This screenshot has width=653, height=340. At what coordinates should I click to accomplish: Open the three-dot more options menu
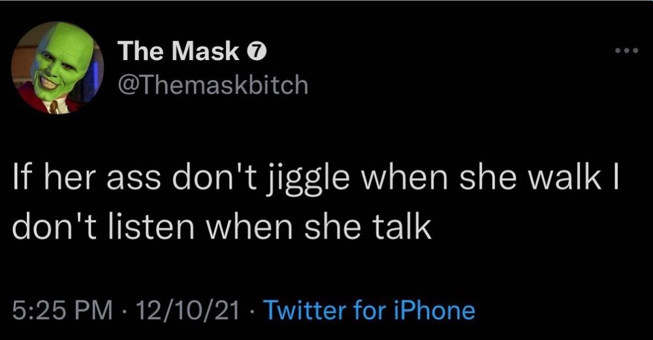coord(626,51)
